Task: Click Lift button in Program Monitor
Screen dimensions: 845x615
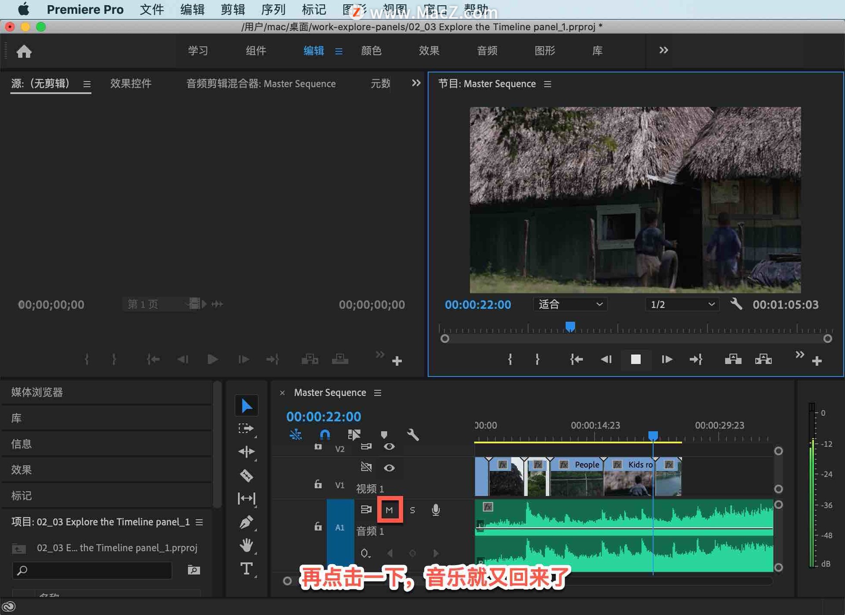Action: [x=733, y=359]
